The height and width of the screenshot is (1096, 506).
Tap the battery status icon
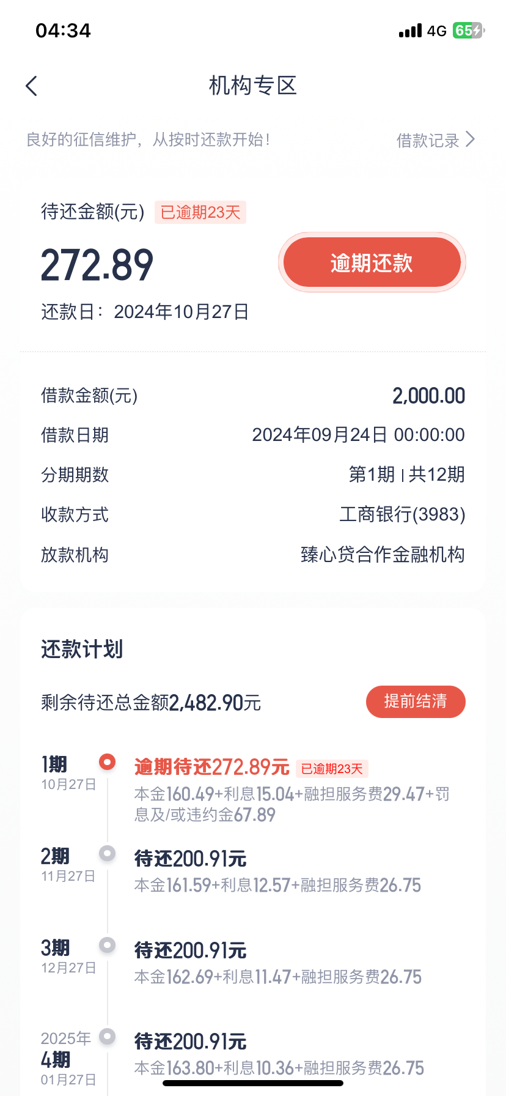click(x=468, y=31)
